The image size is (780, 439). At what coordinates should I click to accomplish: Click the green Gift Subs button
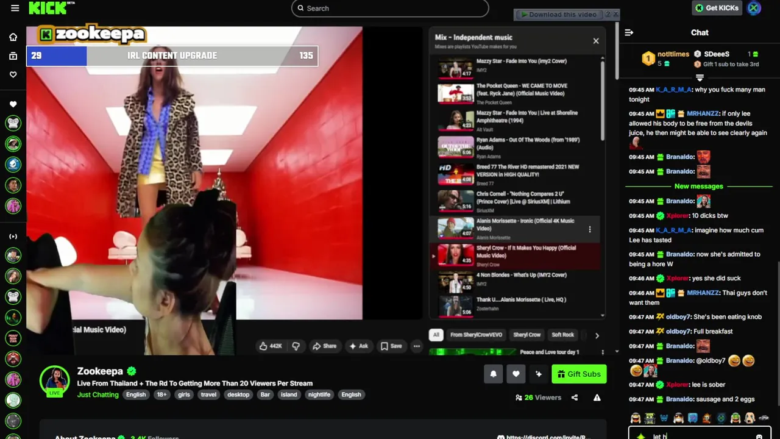pyautogui.click(x=579, y=374)
